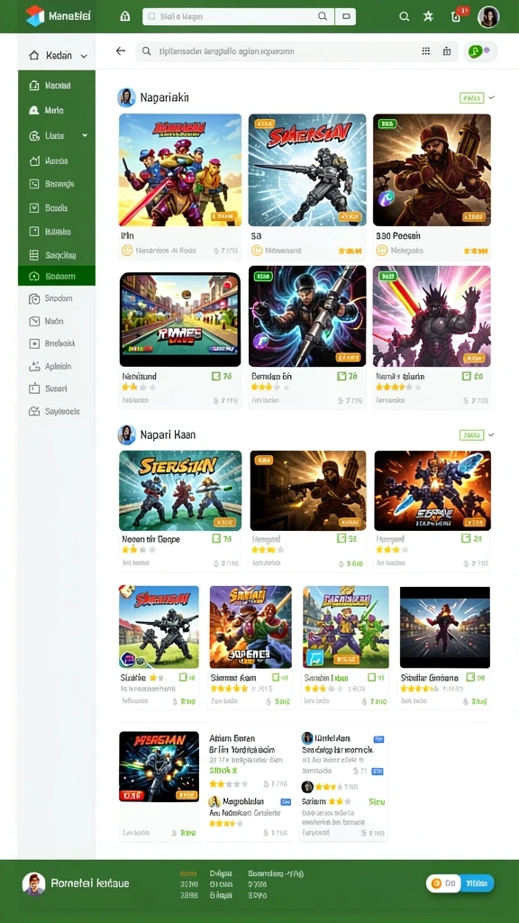Collapse the Napariakin section using its chevron
This screenshot has width=519, height=923.
tap(491, 97)
